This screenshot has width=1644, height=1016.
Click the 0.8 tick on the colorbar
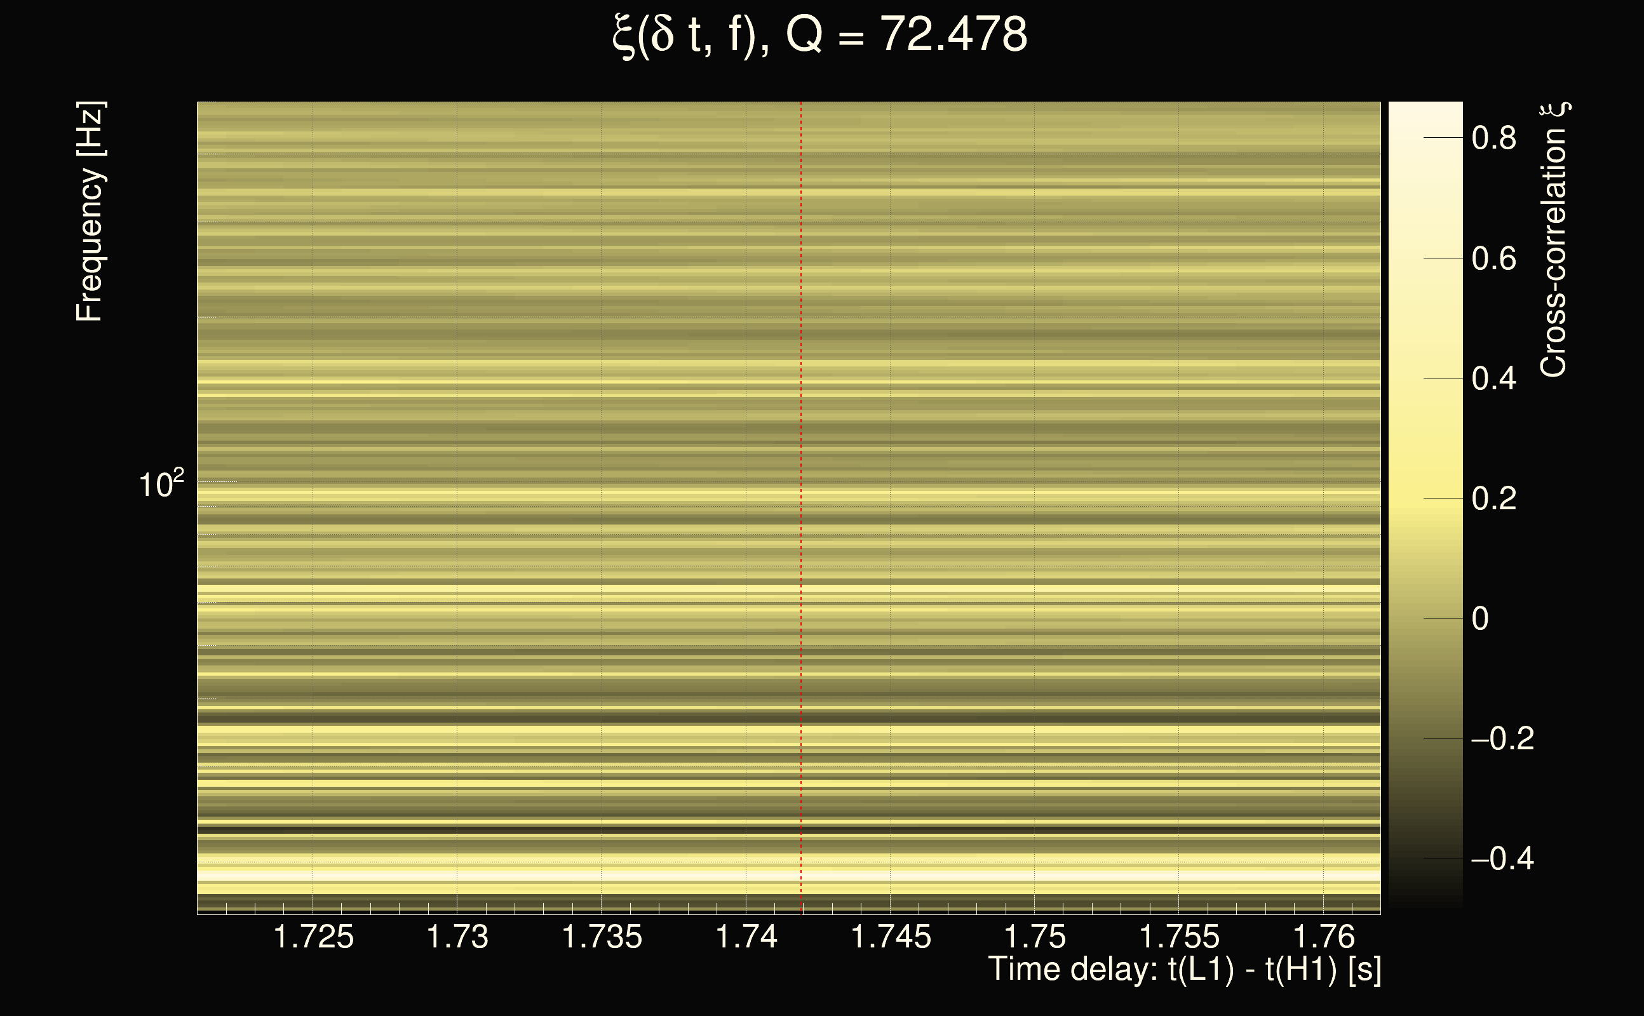point(1493,138)
